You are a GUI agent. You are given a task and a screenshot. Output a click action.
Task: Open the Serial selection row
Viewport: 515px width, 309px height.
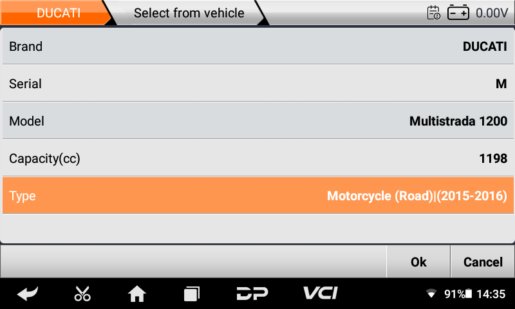coord(257,84)
